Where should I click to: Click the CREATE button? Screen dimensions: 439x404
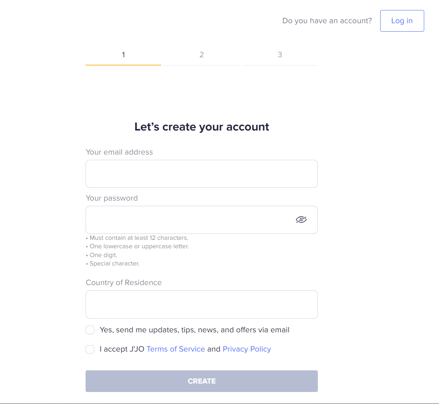[x=202, y=381]
